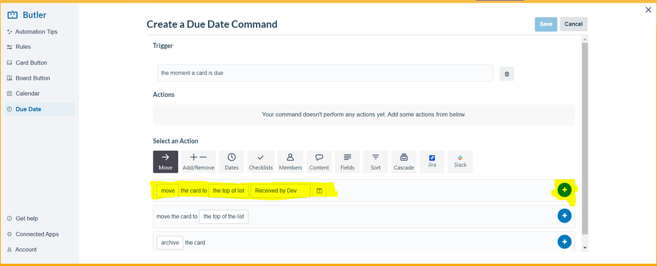Image resolution: width=657 pixels, height=266 pixels.
Task: Toggle the 'archive' option
Action: click(170, 243)
